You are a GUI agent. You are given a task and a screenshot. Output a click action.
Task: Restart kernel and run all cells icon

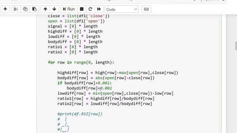click(x=99, y=9)
